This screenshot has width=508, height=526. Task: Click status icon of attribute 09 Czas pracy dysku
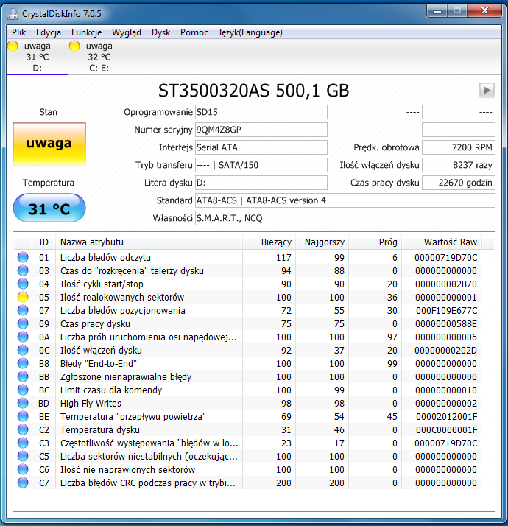pyautogui.click(x=23, y=323)
